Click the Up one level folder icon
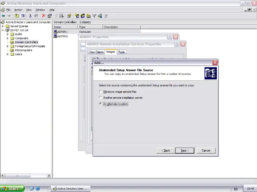This screenshot has height=192, width=257. click(17, 16)
